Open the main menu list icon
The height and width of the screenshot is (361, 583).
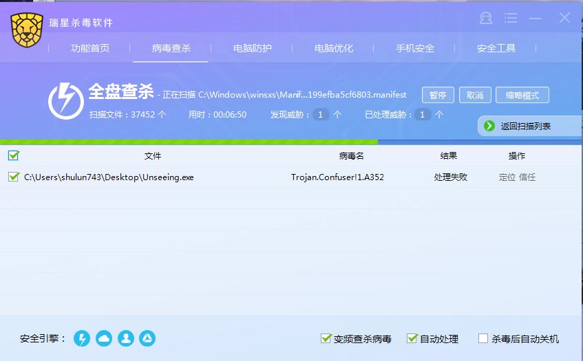pos(511,18)
